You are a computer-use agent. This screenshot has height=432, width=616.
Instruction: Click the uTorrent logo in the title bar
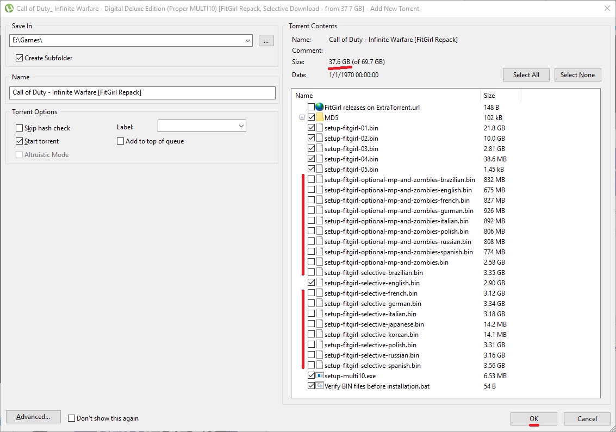[9, 8]
